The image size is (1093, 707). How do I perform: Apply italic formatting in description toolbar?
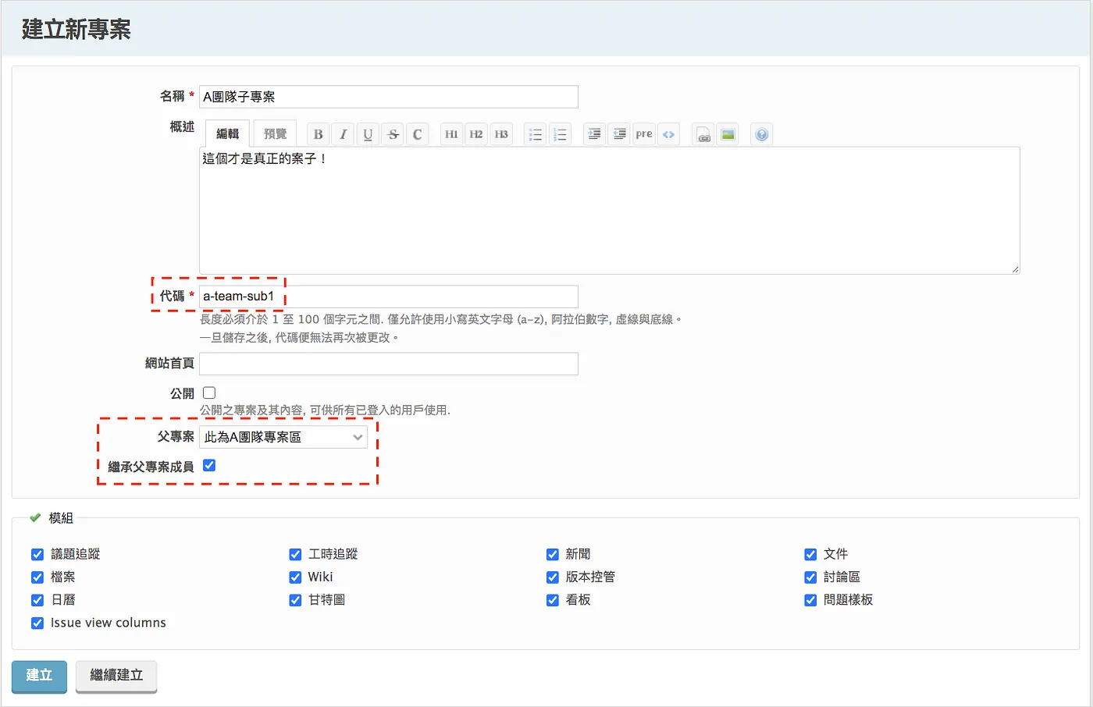(343, 134)
